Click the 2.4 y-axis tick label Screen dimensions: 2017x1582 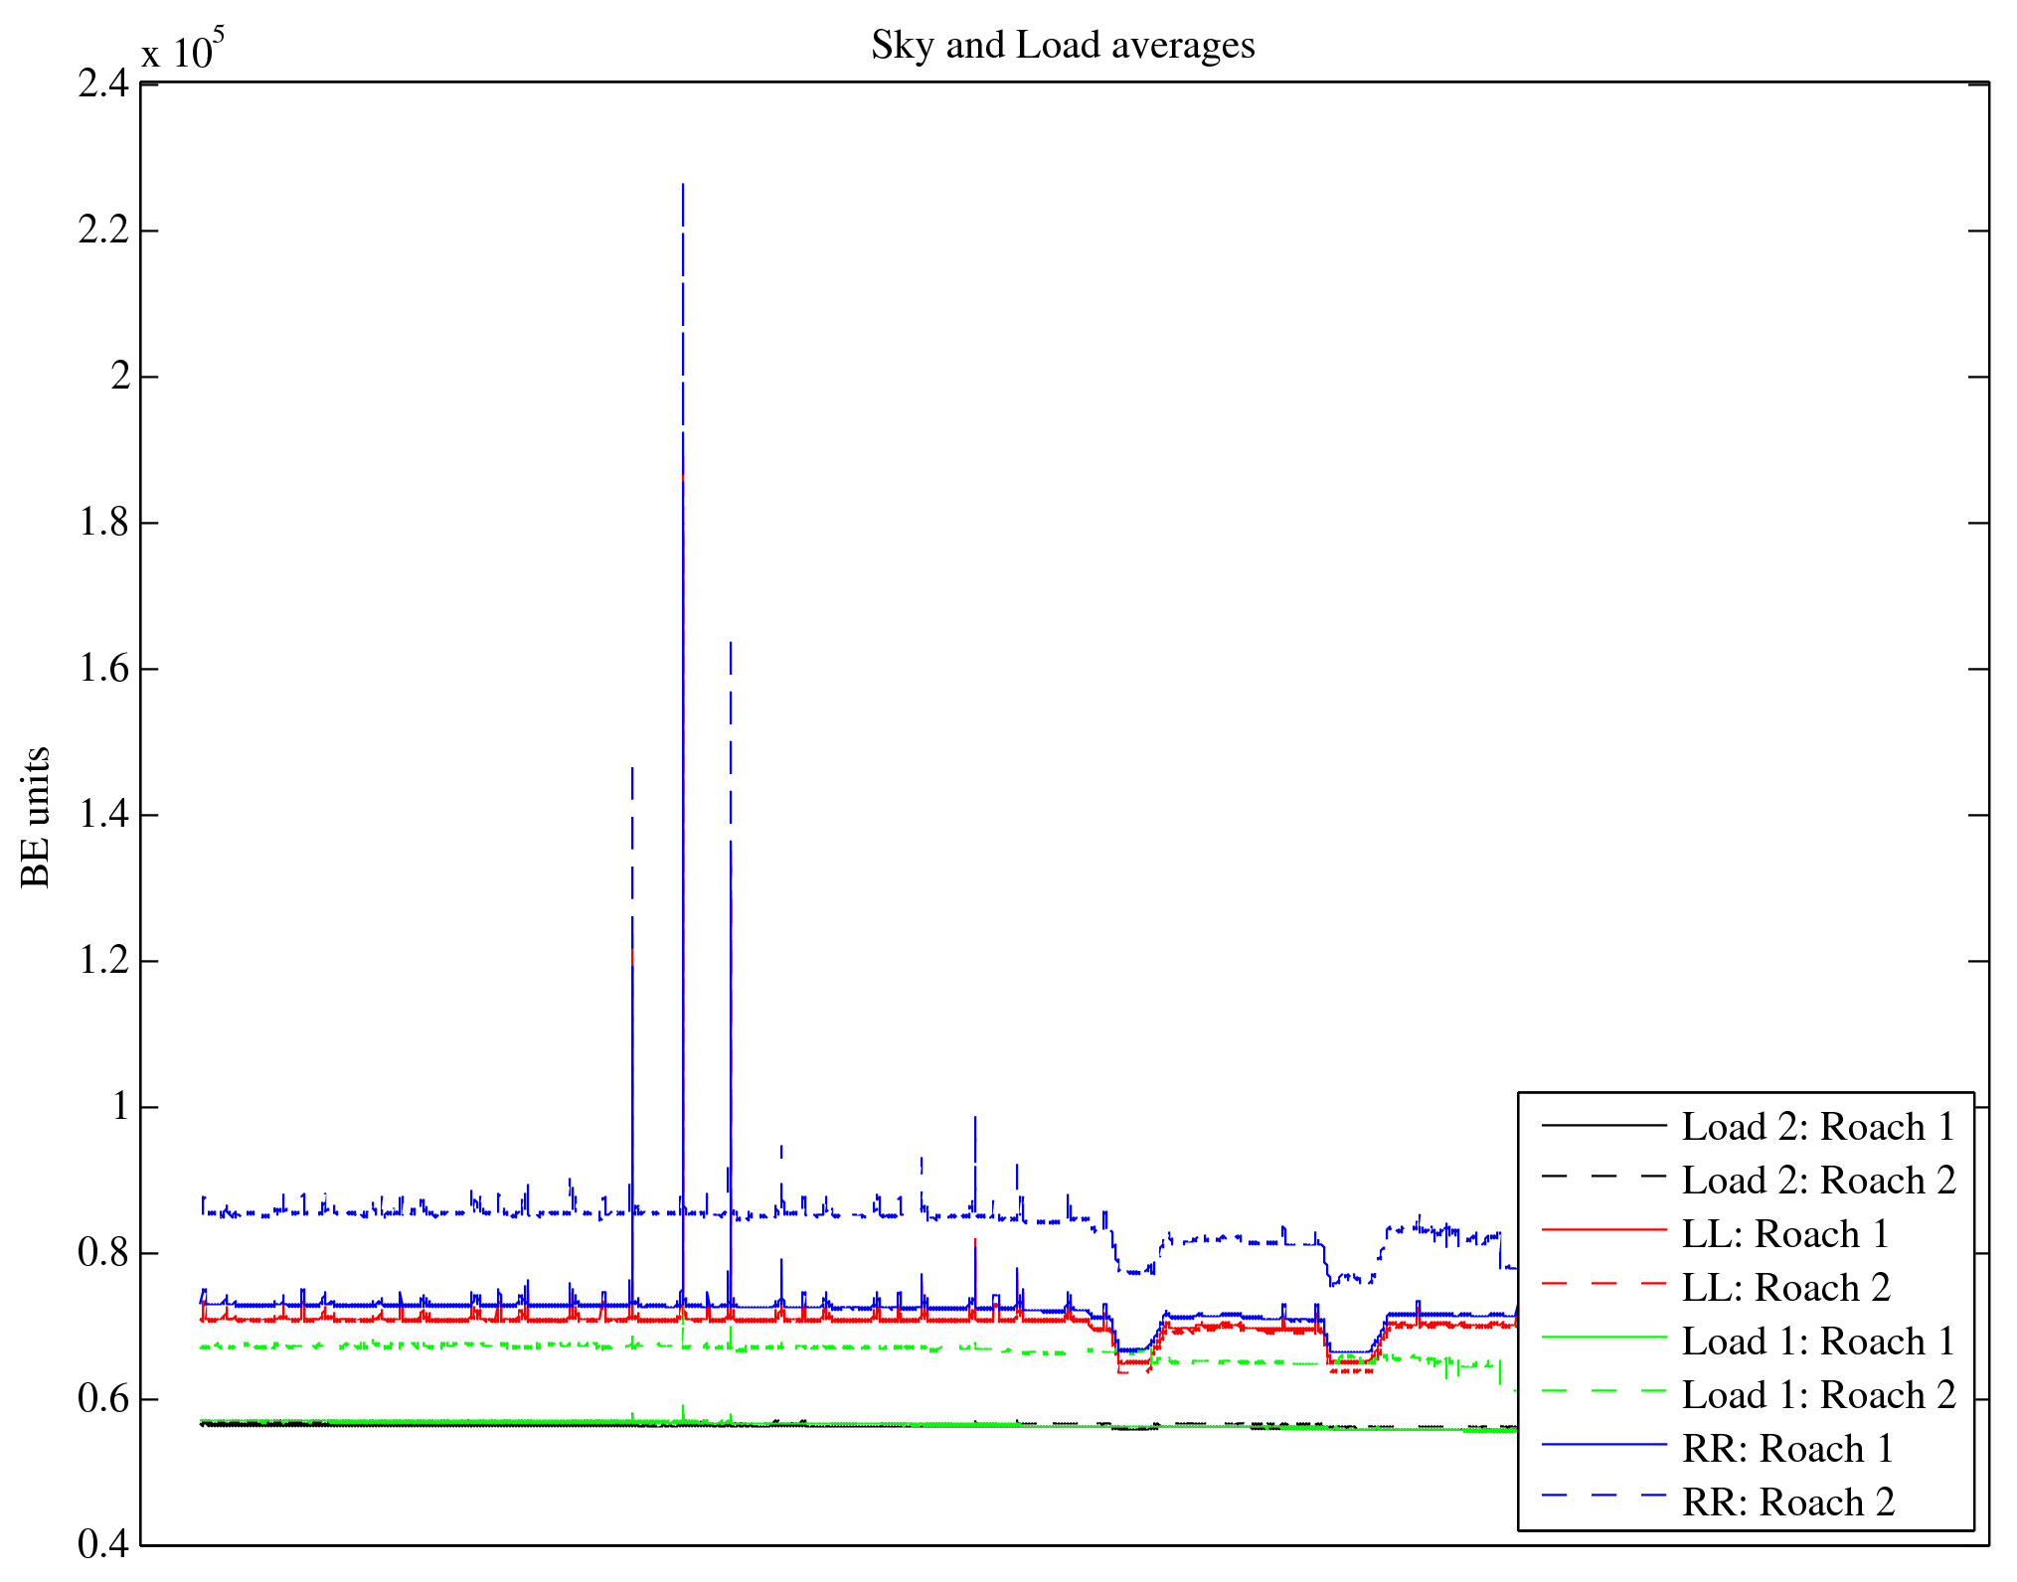tap(103, 84)
